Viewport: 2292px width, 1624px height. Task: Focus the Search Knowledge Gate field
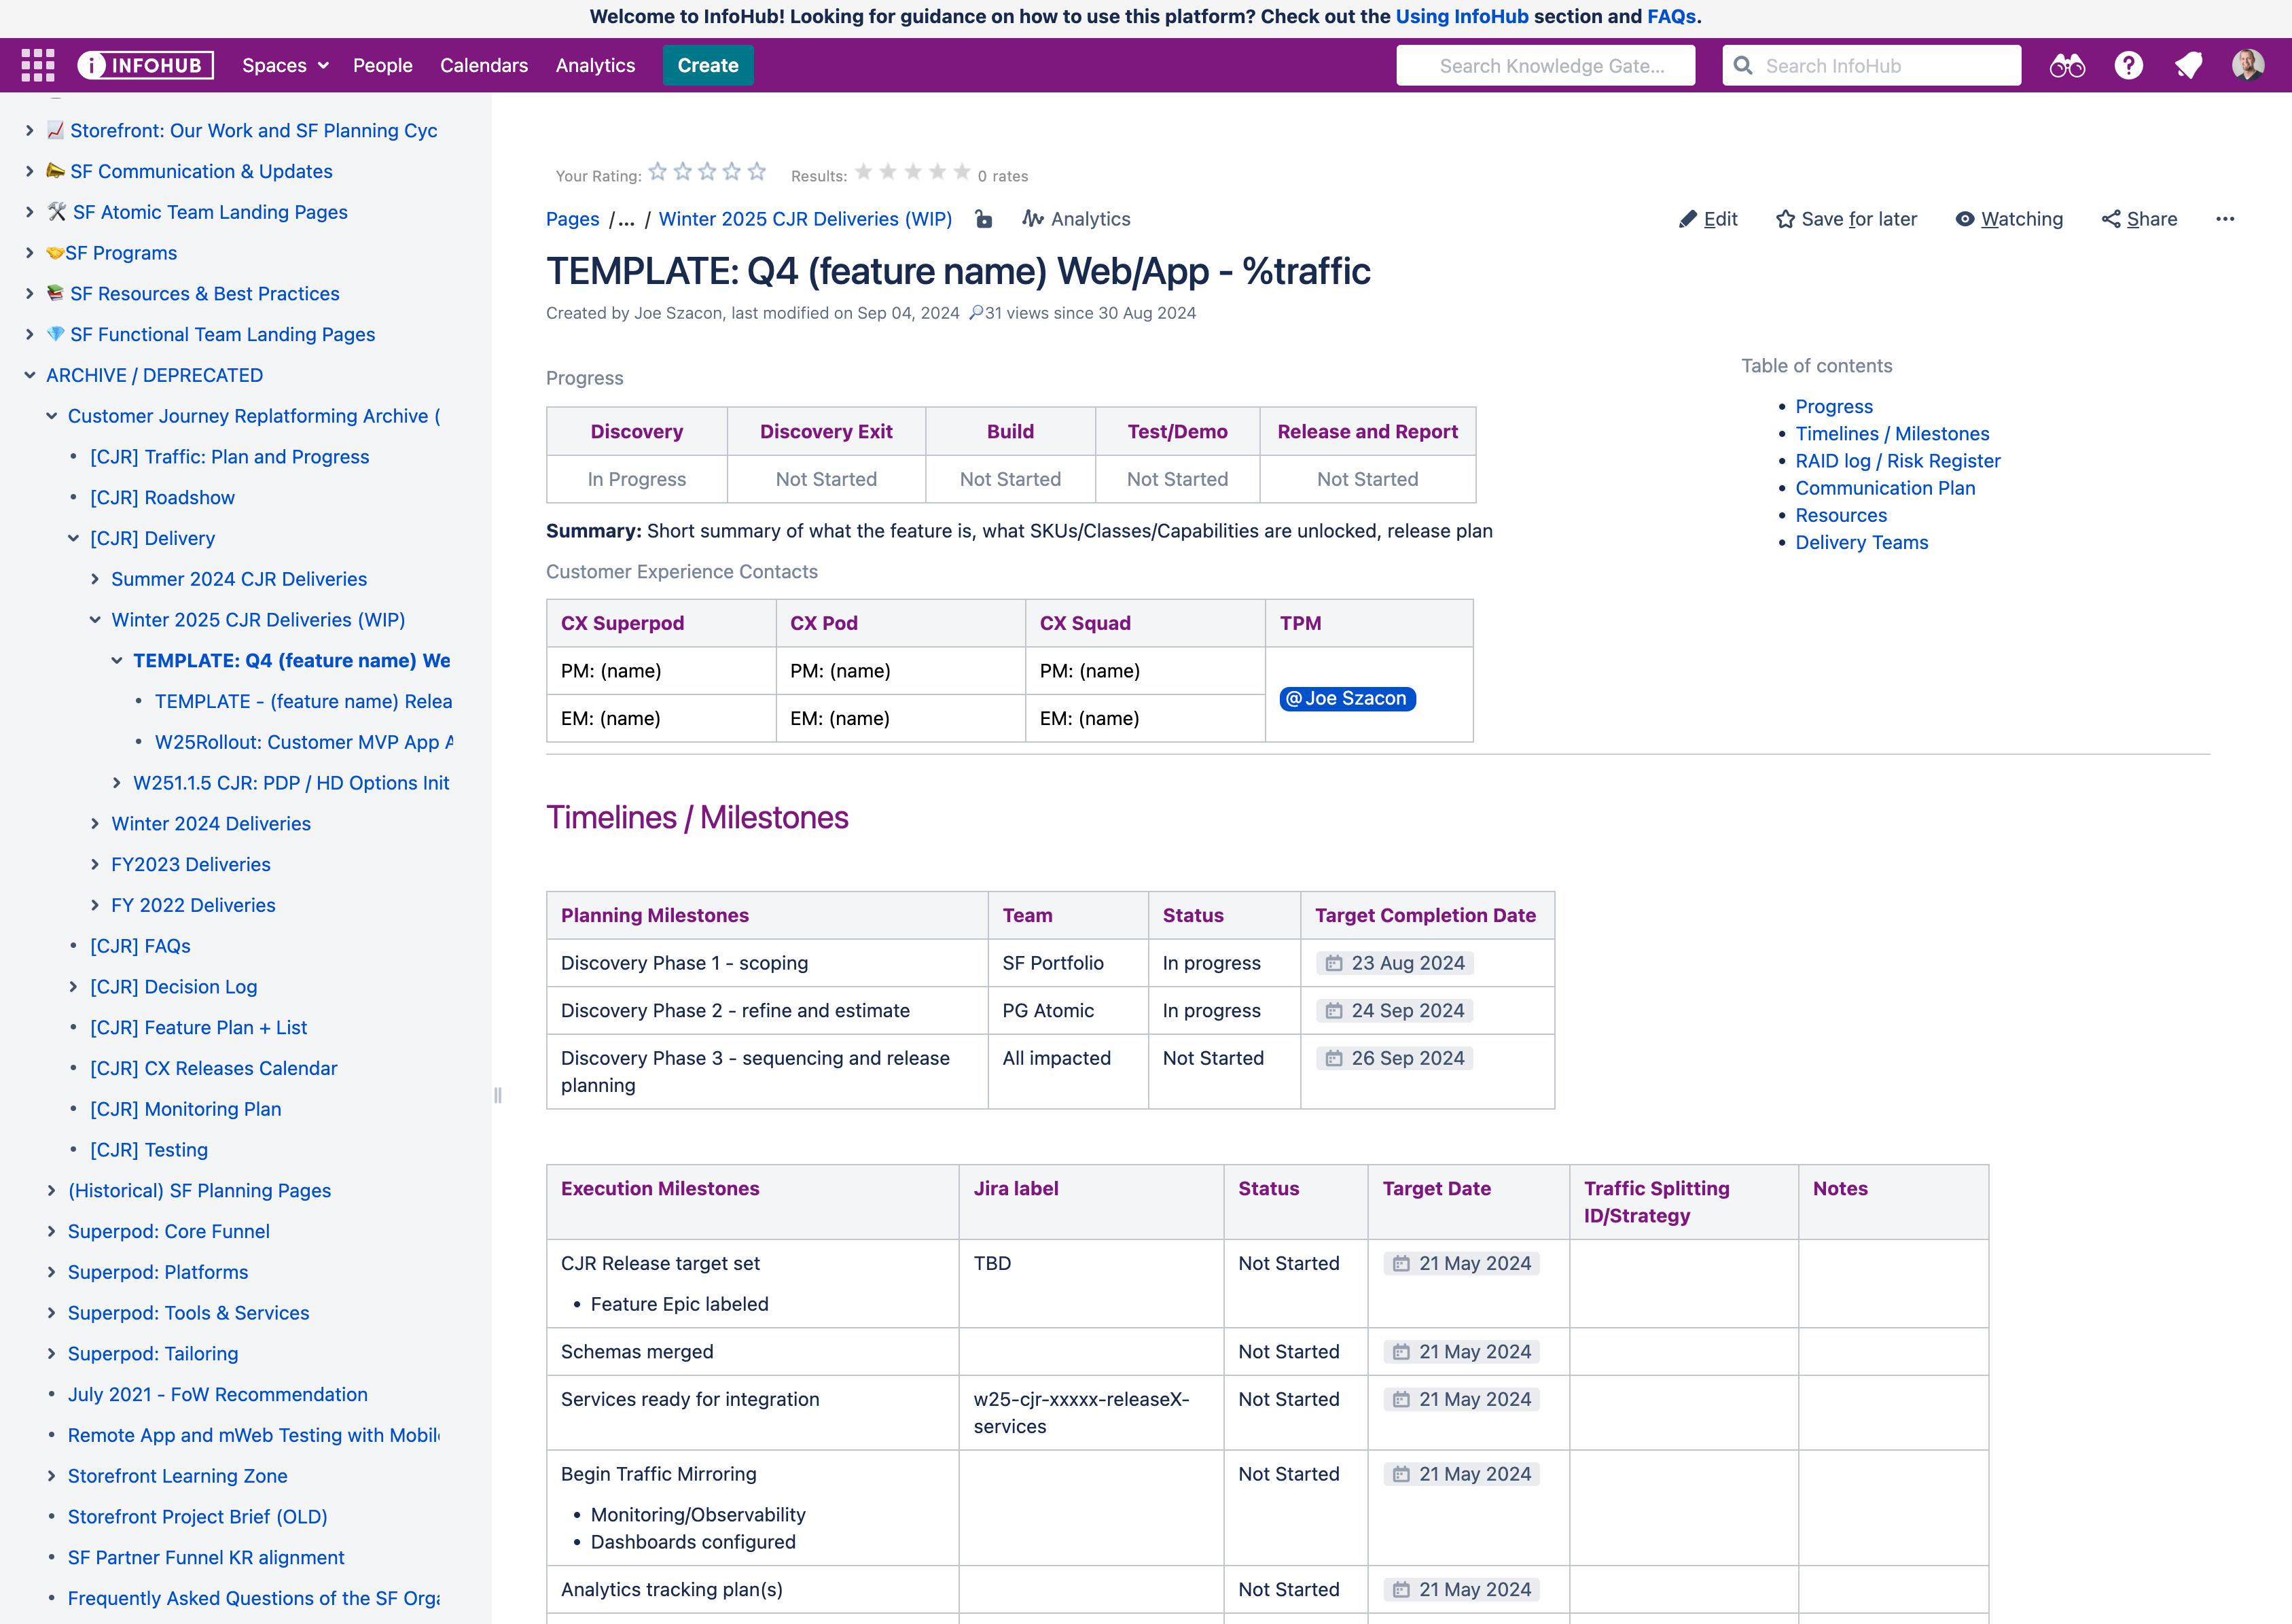1545,66
